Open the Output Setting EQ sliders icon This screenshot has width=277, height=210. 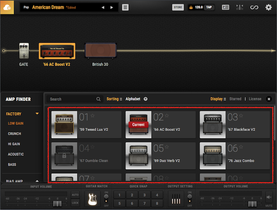click(176, 199)
